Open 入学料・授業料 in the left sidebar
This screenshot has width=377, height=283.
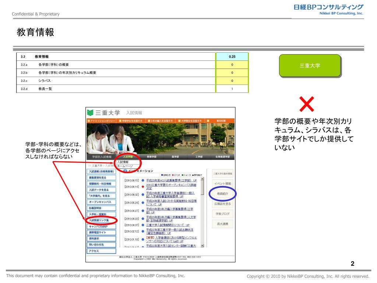click(x=101, y=214)
